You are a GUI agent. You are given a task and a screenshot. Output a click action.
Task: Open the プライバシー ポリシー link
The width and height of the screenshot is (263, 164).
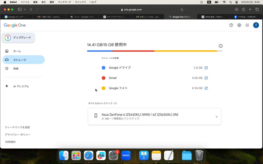(x=17, y=135)
